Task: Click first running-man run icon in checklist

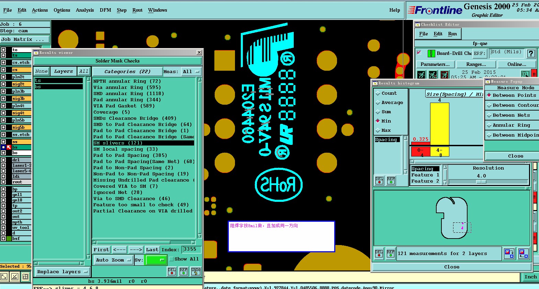Action: tap(421, 74)
